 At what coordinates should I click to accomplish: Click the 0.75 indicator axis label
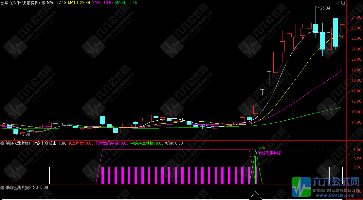pos(357,159)
